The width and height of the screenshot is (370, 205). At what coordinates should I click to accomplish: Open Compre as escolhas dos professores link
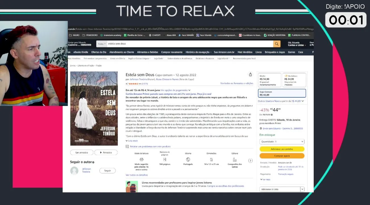pyautogui.click(x=225, y=186)
